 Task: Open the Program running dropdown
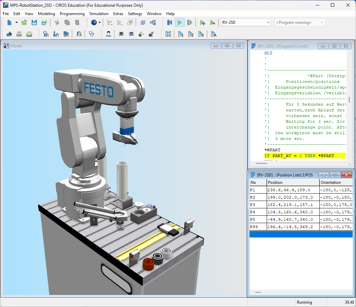click(x=322, y=22)
